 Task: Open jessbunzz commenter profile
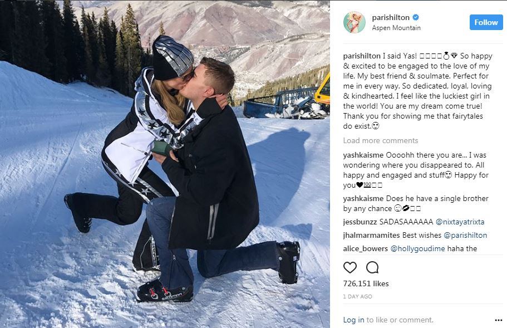tap(360, 222)
